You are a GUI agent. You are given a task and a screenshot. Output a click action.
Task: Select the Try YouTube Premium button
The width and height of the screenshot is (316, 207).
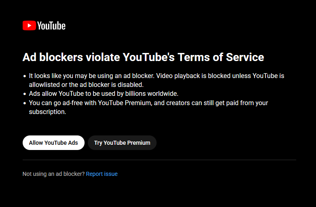coord(122,143)
